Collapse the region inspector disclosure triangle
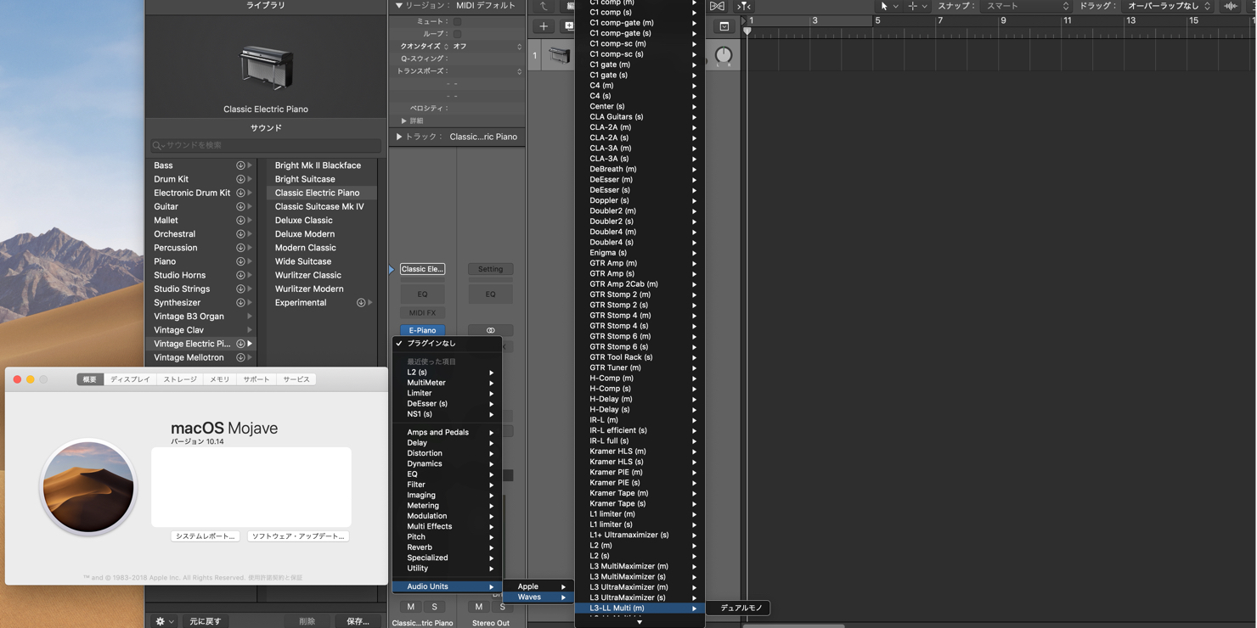Viewport: 1257px width, 628px height. pos(399,5)
